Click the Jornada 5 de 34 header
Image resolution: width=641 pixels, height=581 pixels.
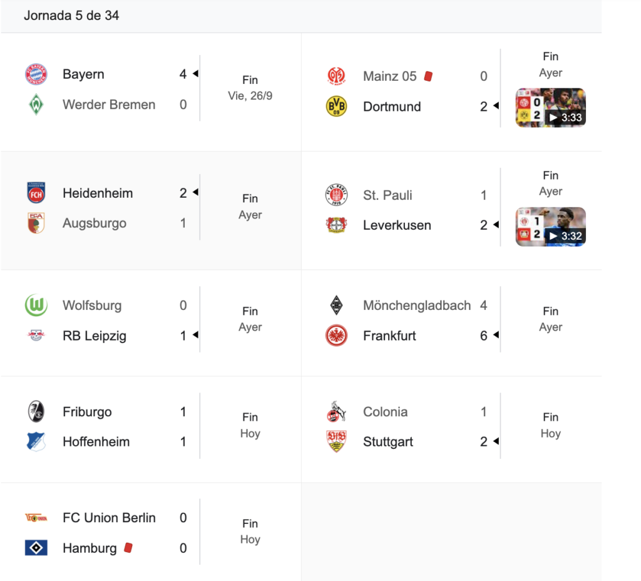(71, 16)
